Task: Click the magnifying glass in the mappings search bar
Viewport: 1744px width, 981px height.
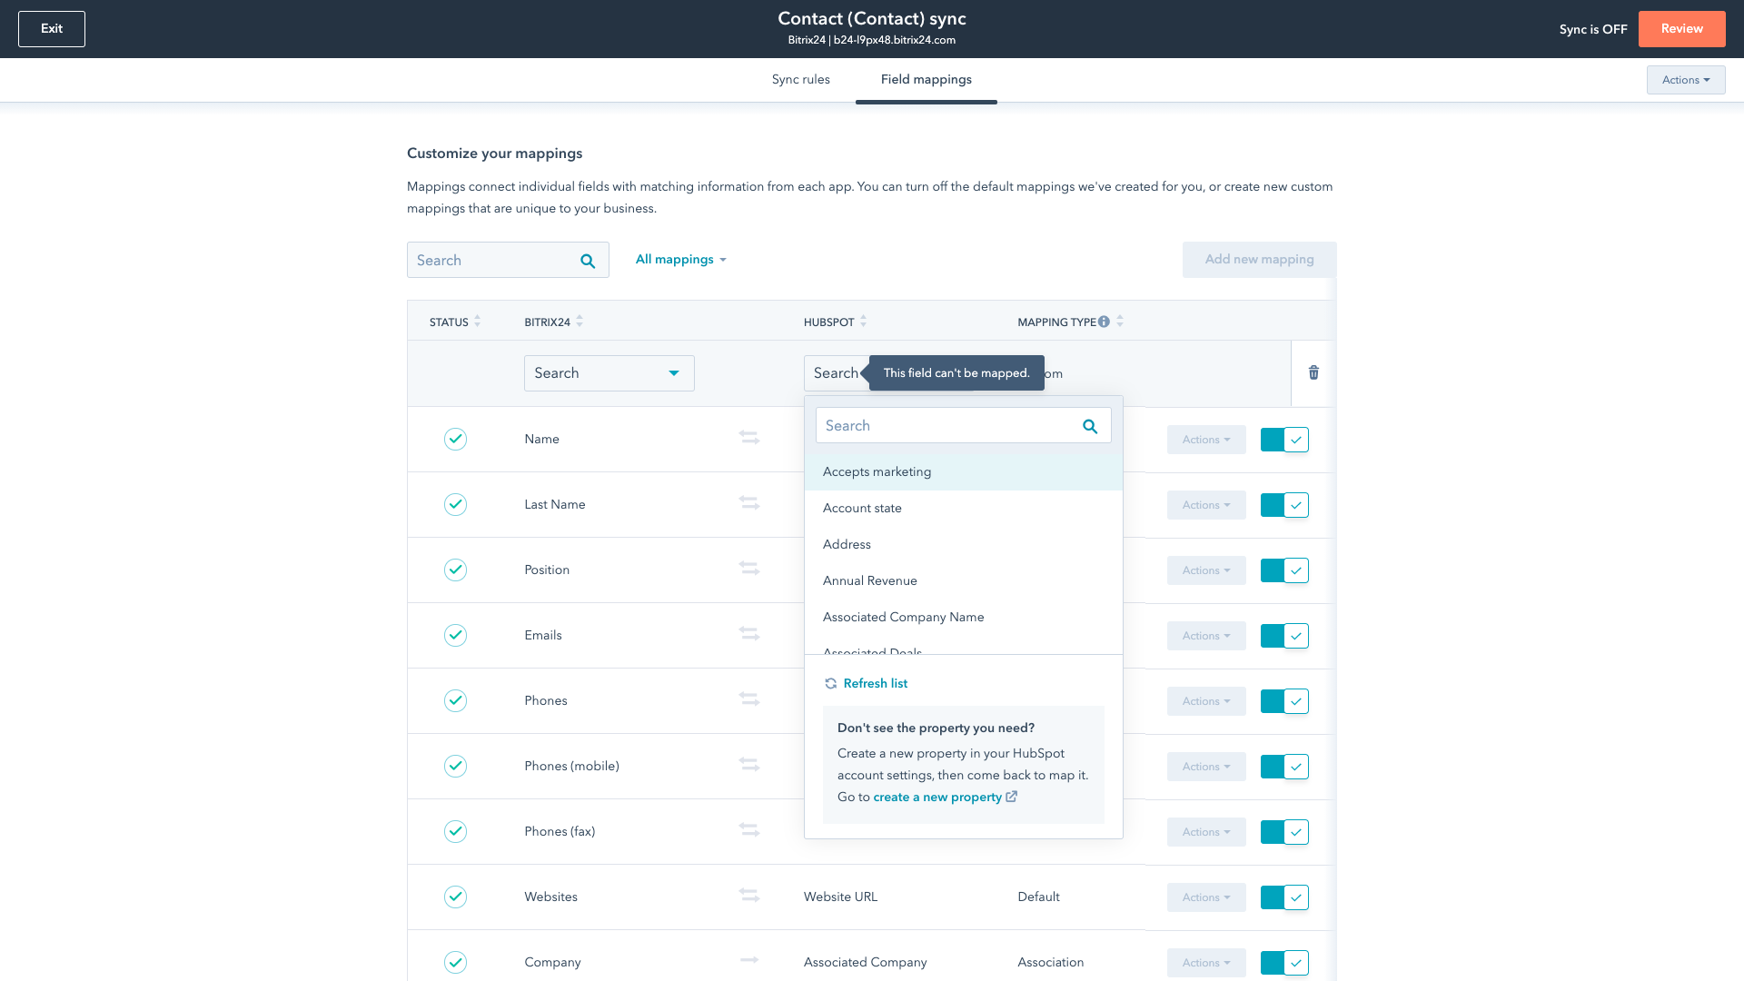Action: click(587, 260)
